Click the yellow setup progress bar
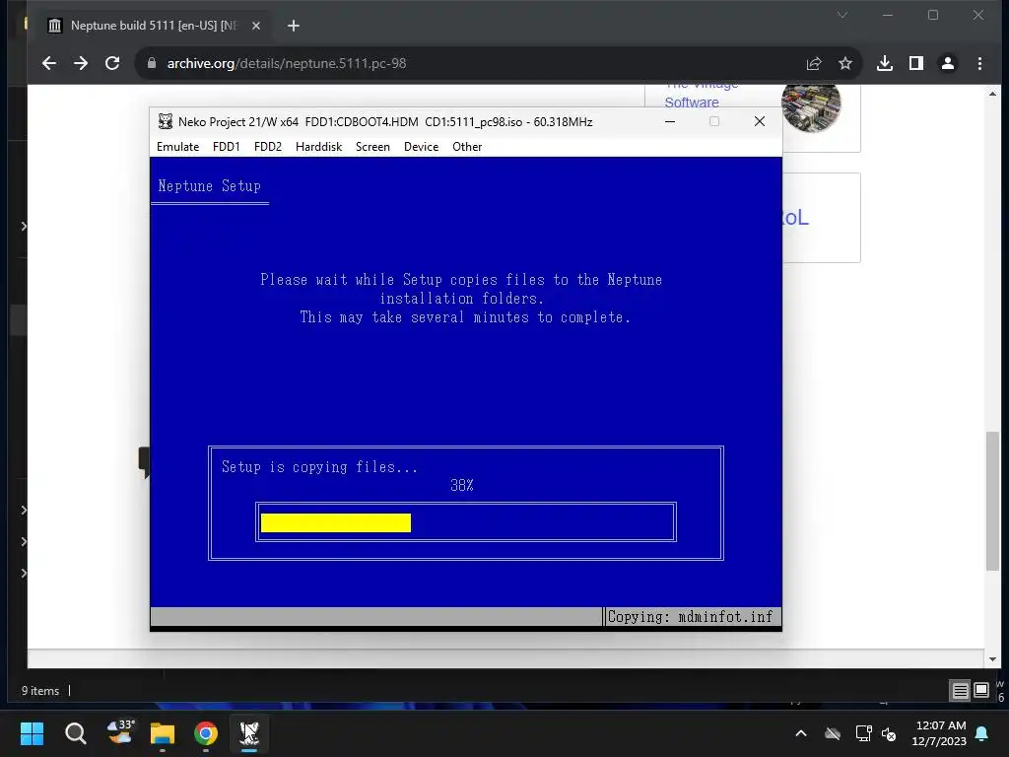The width and height of the screenshot is (1009, 757). point(335,522)
